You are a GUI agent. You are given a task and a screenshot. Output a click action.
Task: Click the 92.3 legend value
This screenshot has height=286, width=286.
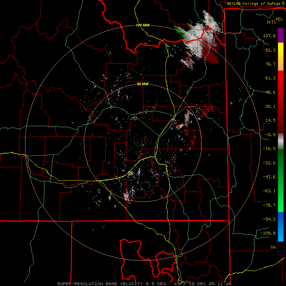click(270, 50)
